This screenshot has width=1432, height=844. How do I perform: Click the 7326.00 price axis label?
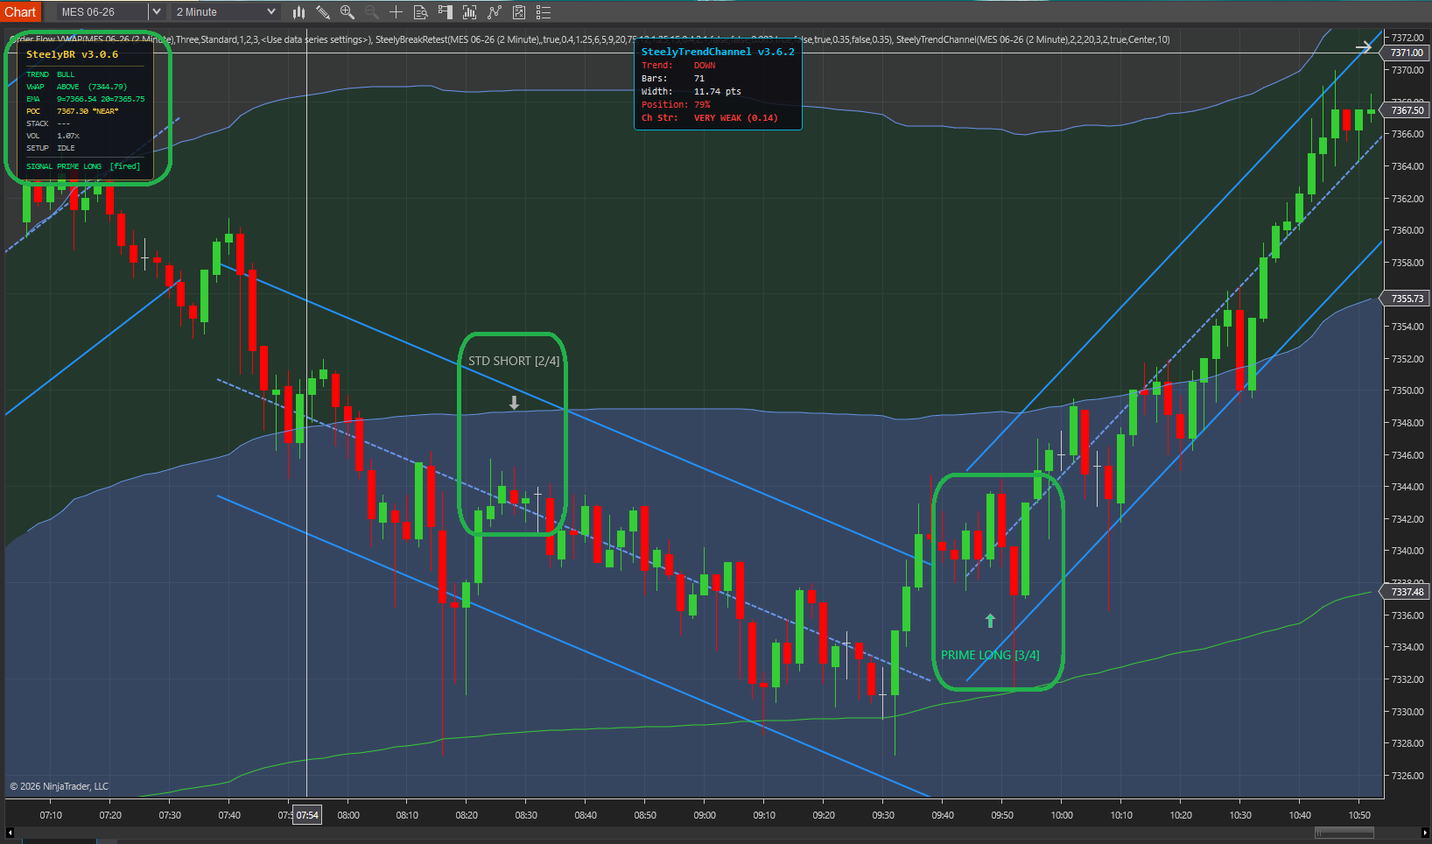(x=1407, y=776)
